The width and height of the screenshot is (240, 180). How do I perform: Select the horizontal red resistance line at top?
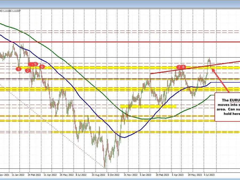tap(120, 42)
